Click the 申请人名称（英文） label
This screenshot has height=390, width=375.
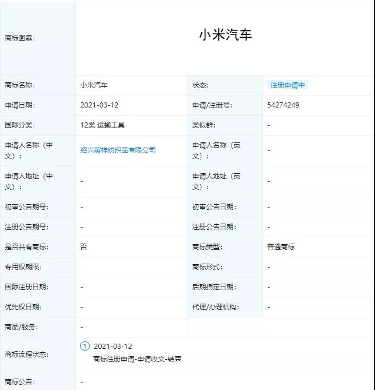point(216,150)
